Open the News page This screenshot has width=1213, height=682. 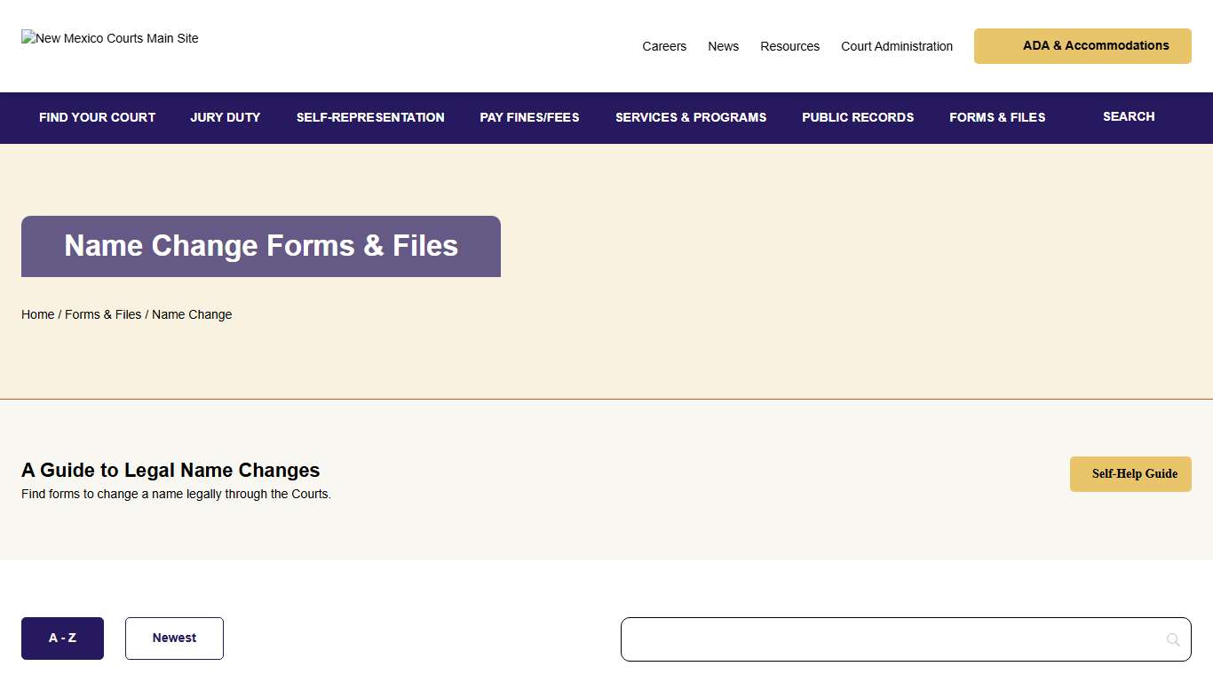tap(723, 46)
